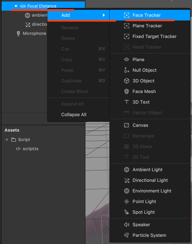Click the Particle System icon
The height and width of the screenshot is (244, 192).
click(x=126, y=235)
